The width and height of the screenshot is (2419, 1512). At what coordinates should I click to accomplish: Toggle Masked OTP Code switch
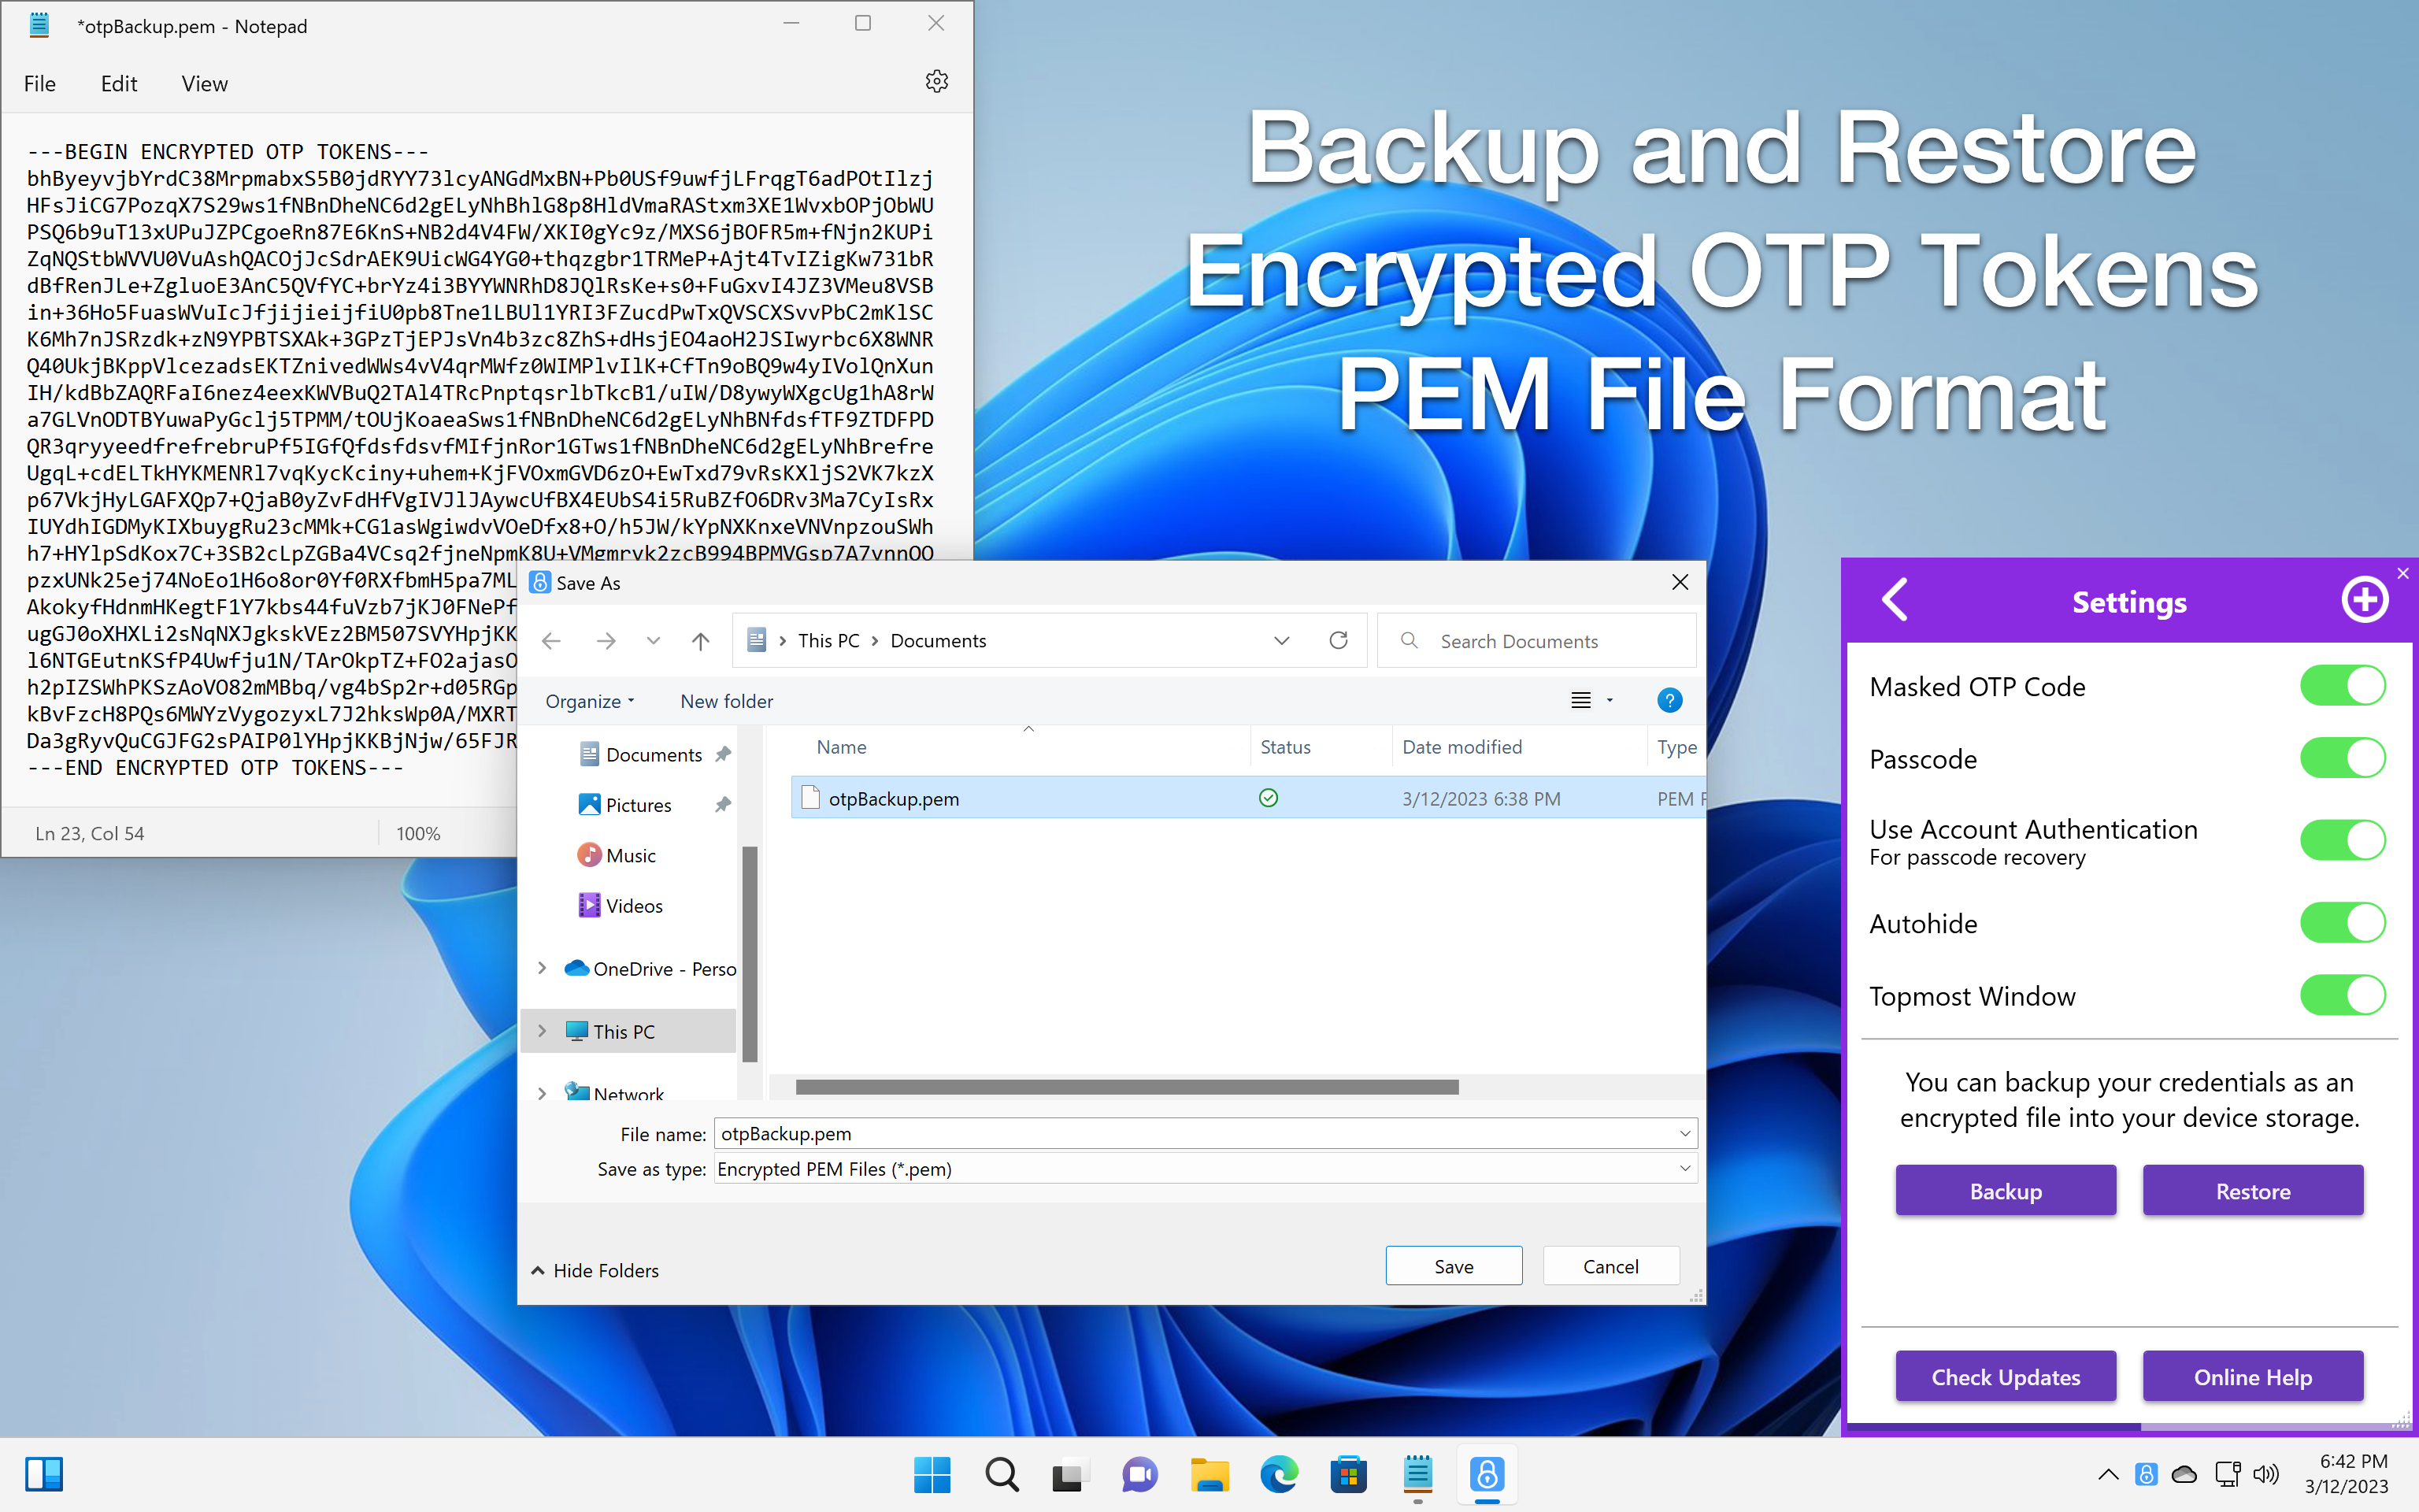click(x=2342, y=686)
